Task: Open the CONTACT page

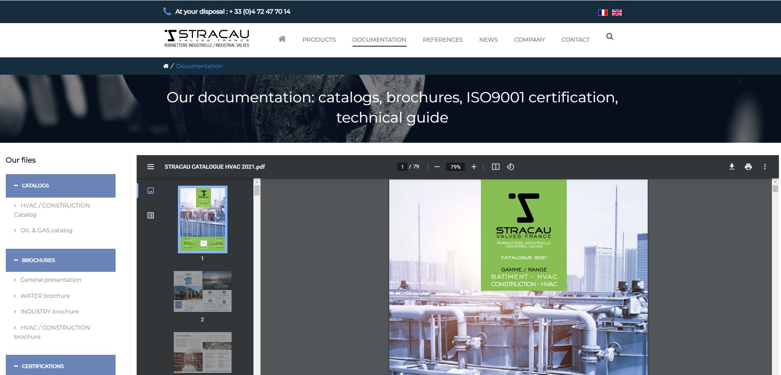Action: click(x=575, y=40)
